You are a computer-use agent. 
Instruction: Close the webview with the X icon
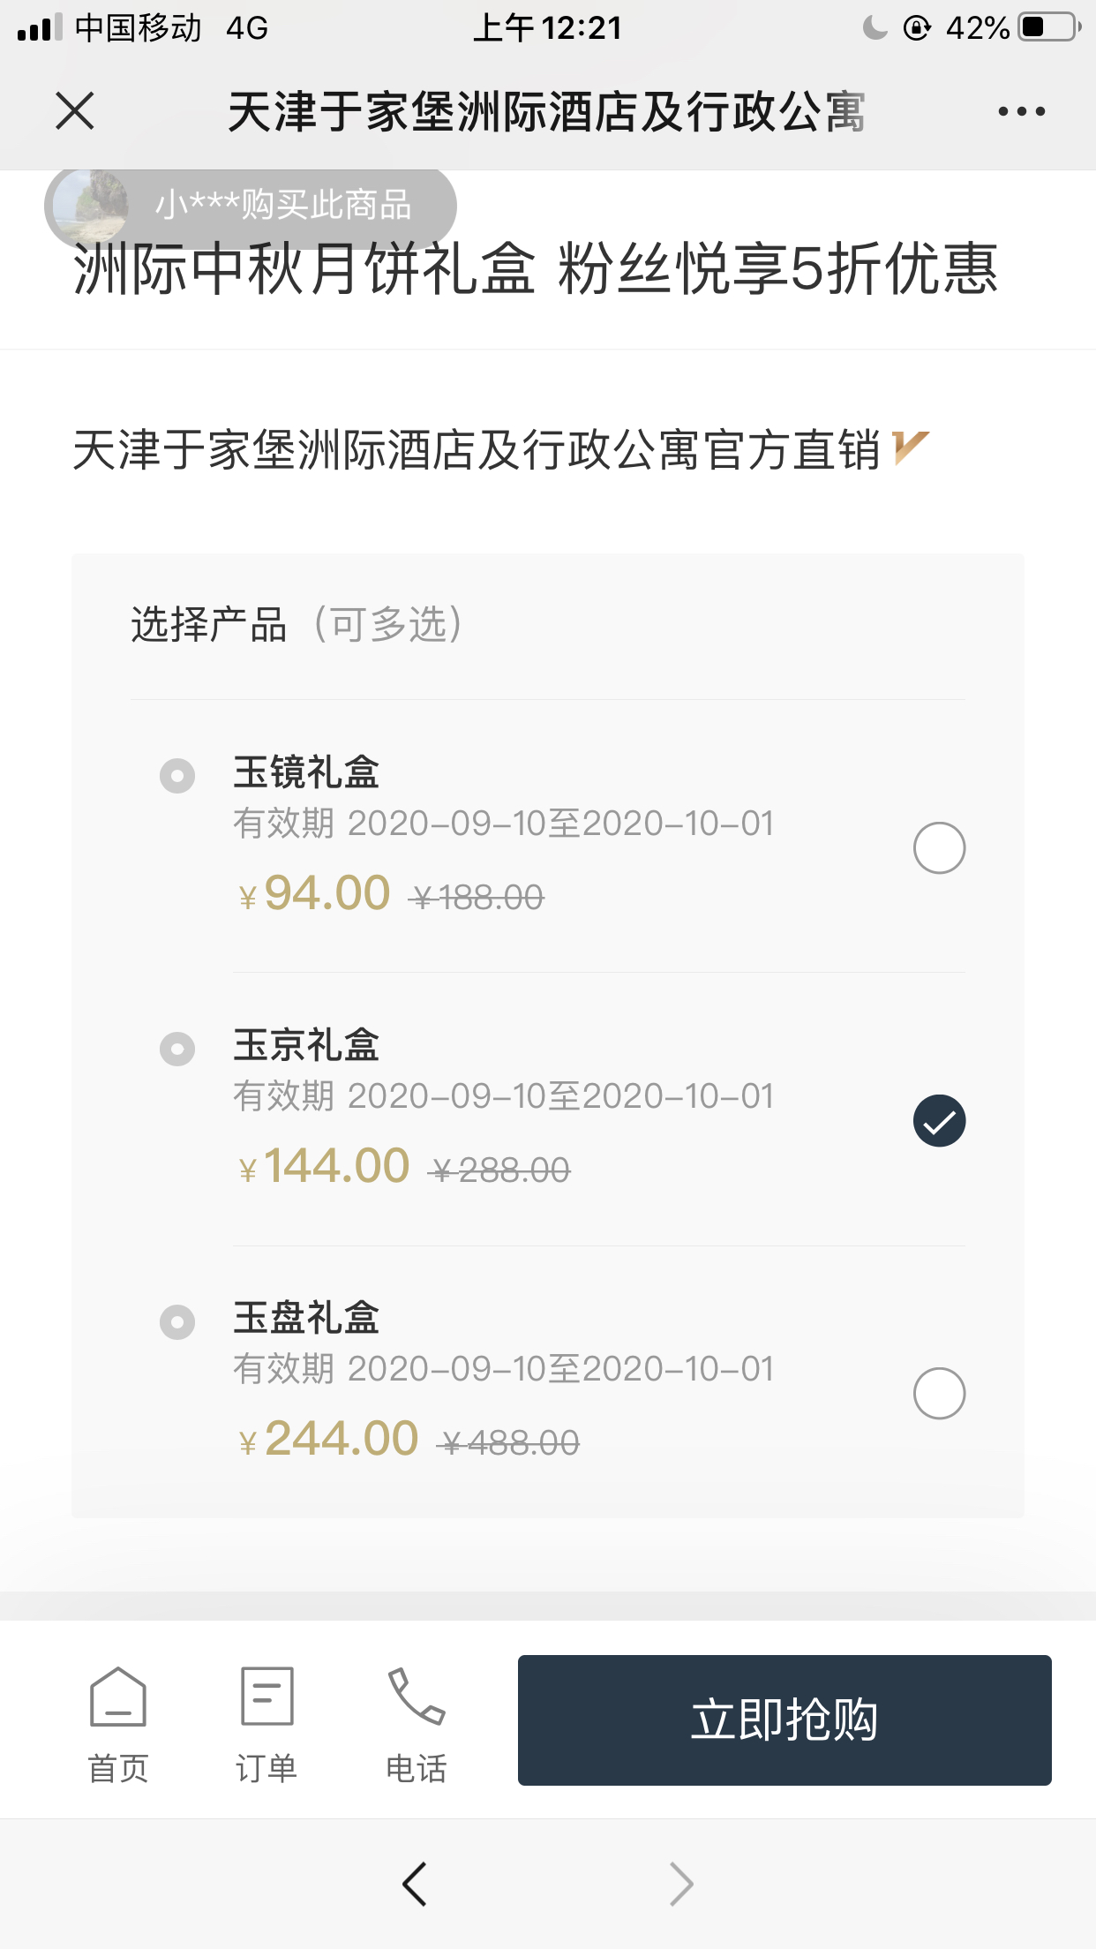pos(75,111)
